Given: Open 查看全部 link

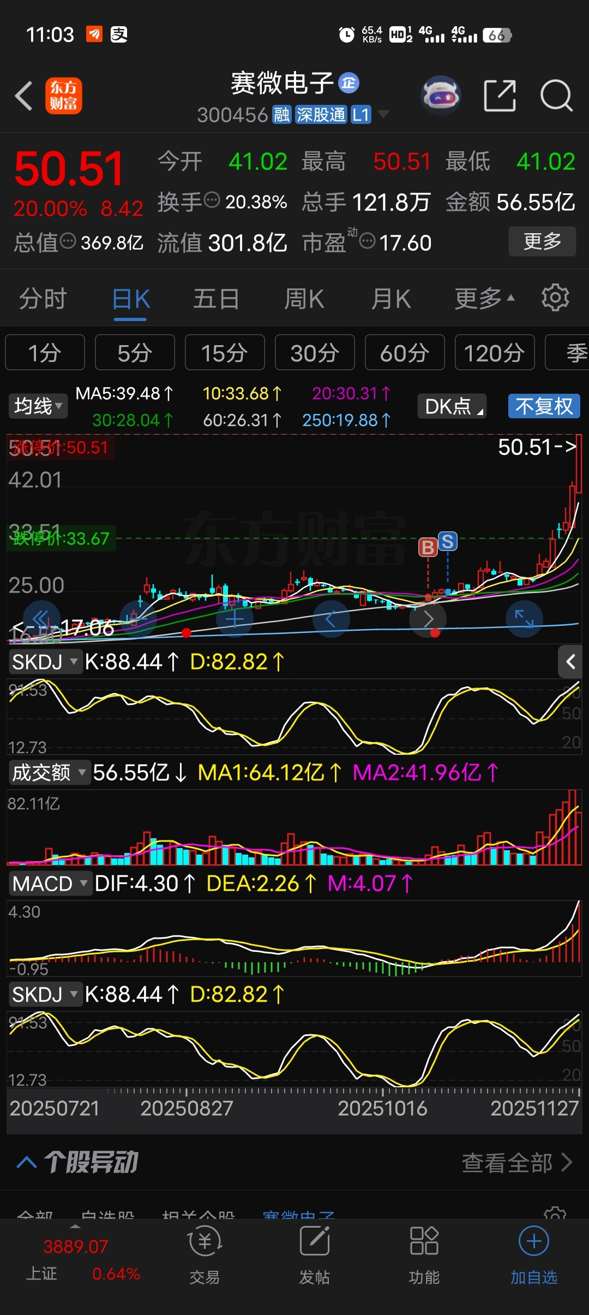Looking at the screenshot, I should (517, 1163).
